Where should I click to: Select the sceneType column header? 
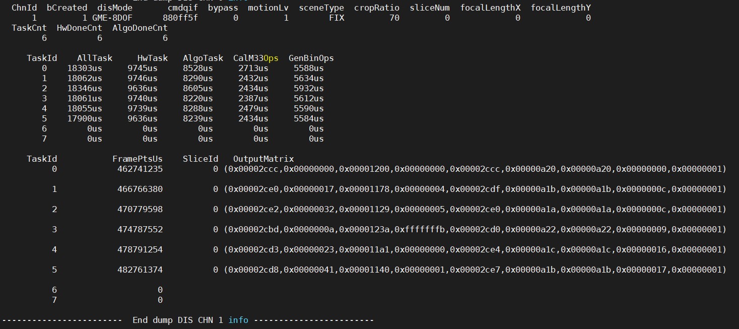[321, 8]
